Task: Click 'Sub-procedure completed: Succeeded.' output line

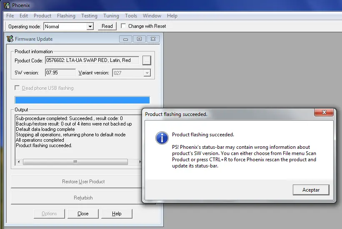Action: coord(69,118)
